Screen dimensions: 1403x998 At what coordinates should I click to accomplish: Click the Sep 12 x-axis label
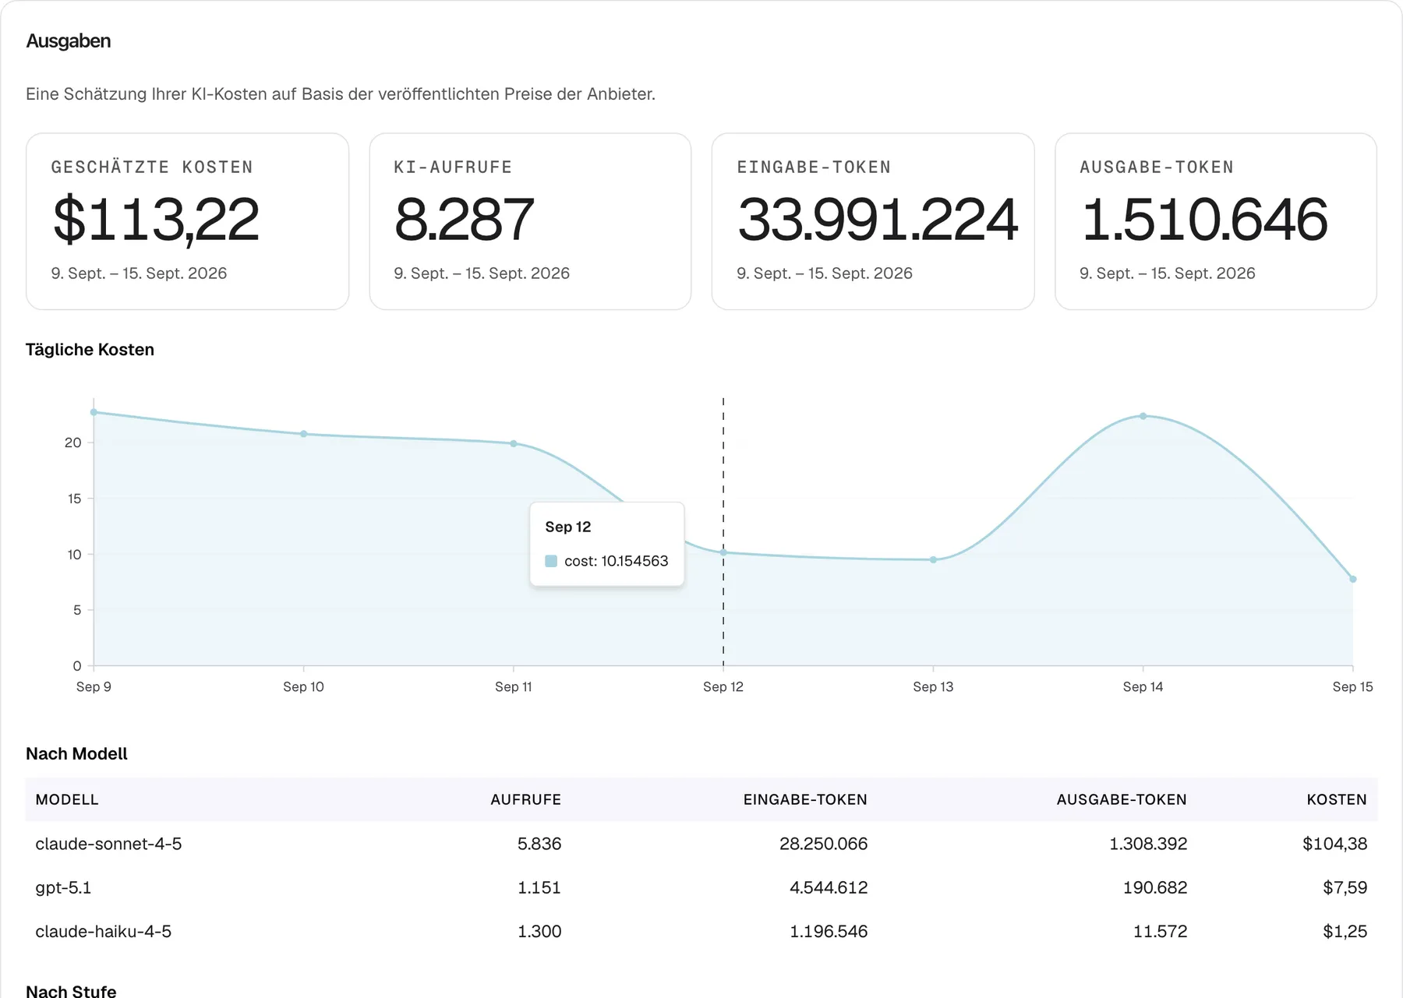click(723, 686)
